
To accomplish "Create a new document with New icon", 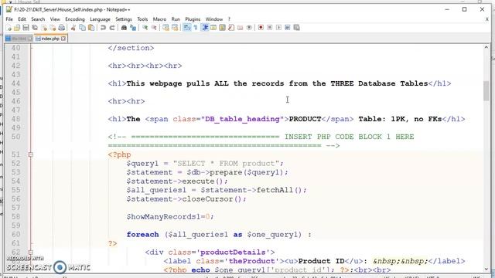I will (x=9, y=28).
